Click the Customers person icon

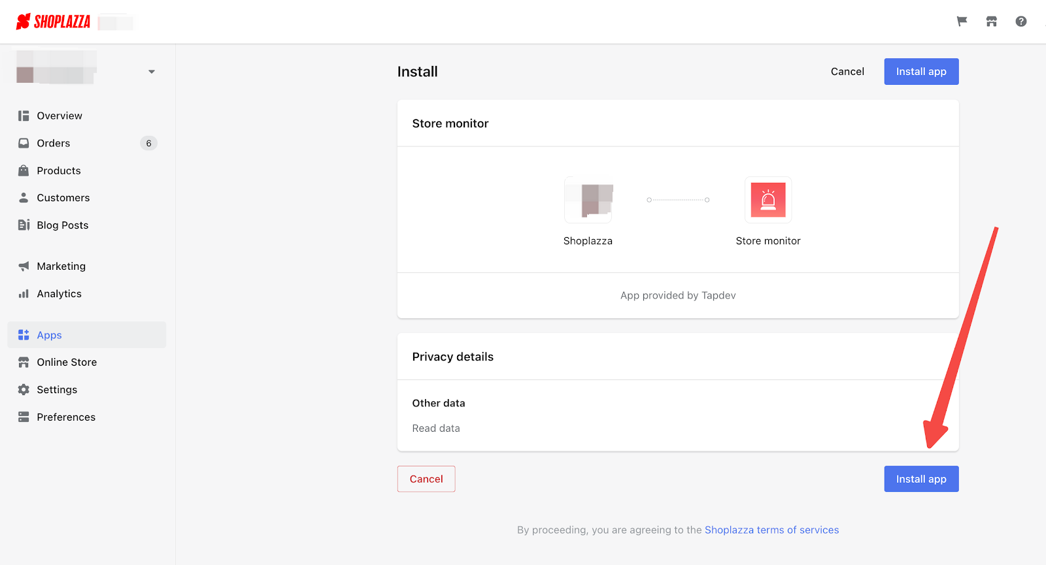pyautogui.click(x=24, y=197)
